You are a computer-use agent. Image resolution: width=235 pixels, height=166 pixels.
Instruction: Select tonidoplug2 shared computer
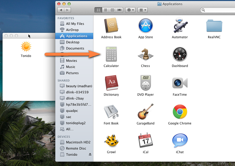74,123
